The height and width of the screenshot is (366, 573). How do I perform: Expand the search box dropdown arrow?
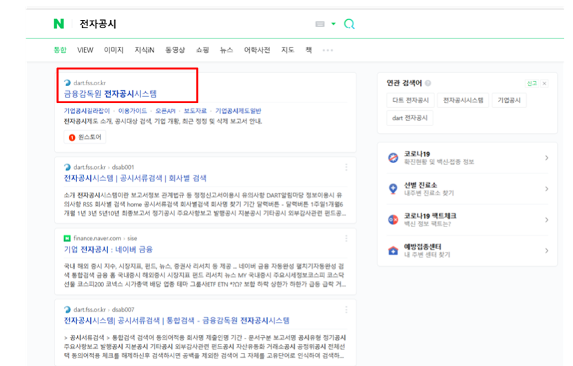pyautogui.click(x=333, y=23)
